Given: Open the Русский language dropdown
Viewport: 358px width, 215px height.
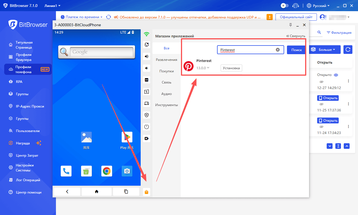Looking at the screenshot, I should [x=318, y=6].
